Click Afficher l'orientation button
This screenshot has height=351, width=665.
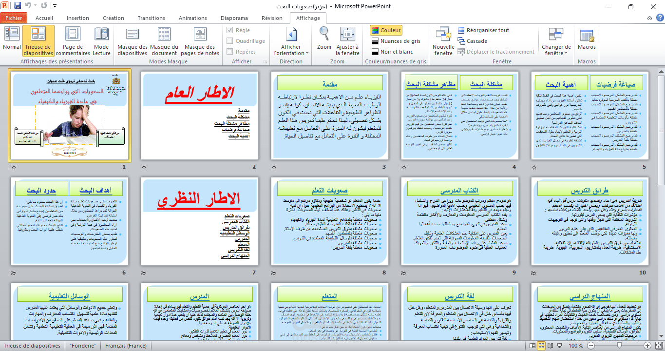pyautogui.click(x=291, y=41)
